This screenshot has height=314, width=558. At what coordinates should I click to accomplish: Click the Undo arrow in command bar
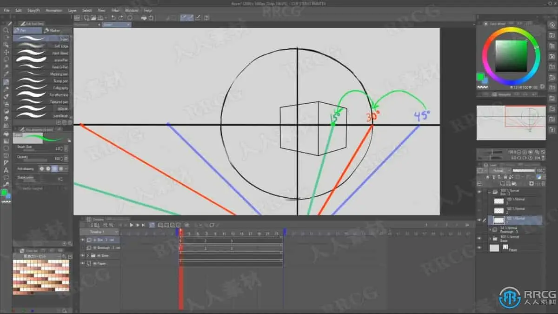(x=113, y=18)
